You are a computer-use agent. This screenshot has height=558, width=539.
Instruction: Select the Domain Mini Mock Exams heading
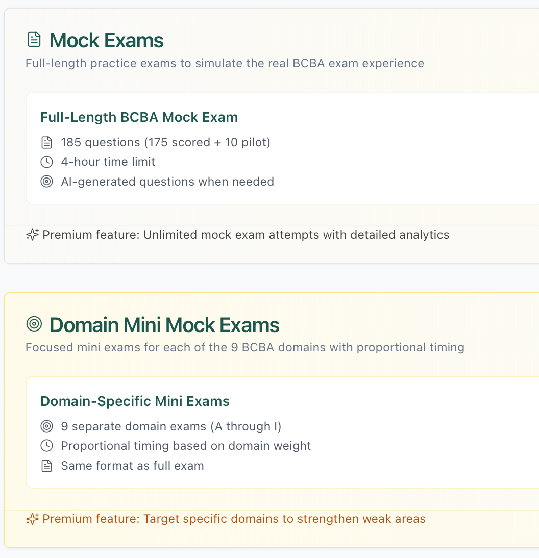(x=164, y=324)
